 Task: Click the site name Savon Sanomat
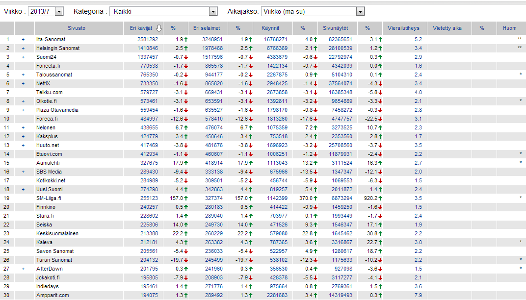[55, 251]
